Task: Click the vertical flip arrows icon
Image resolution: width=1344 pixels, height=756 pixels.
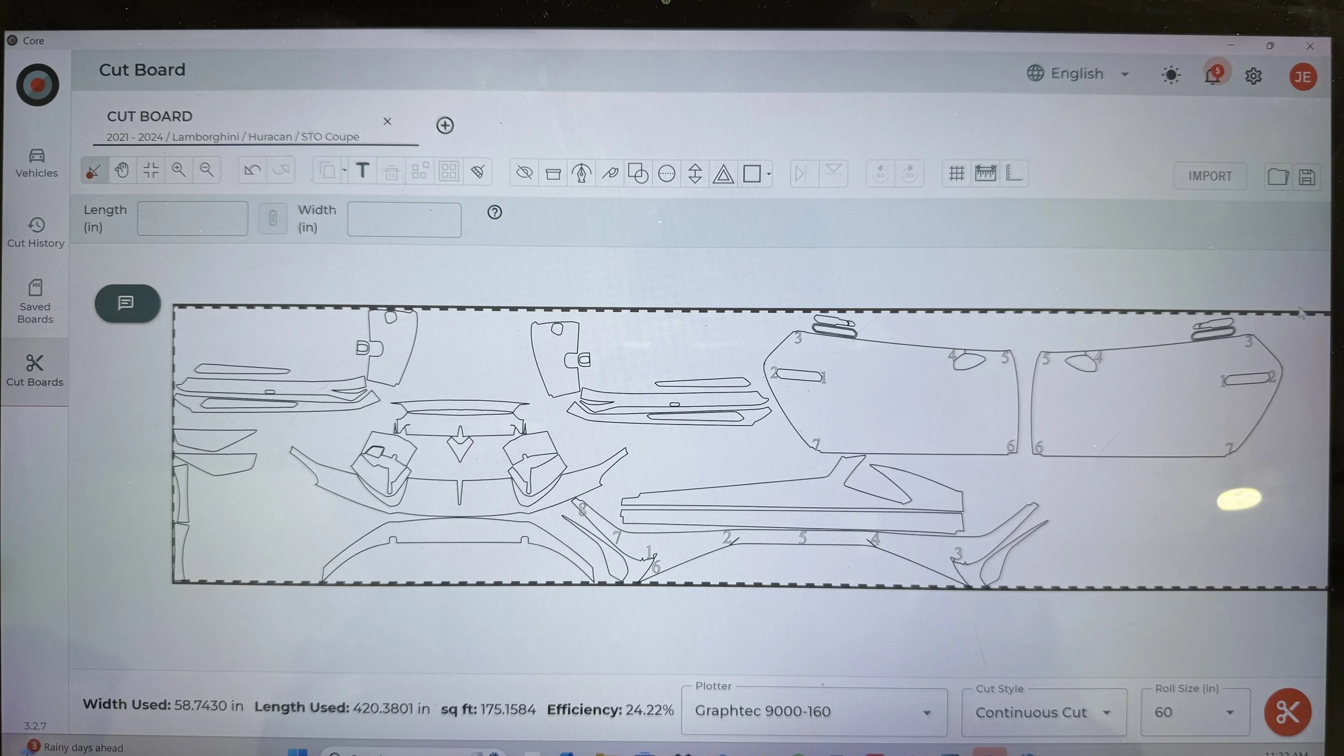Action: tap(695, 174)
